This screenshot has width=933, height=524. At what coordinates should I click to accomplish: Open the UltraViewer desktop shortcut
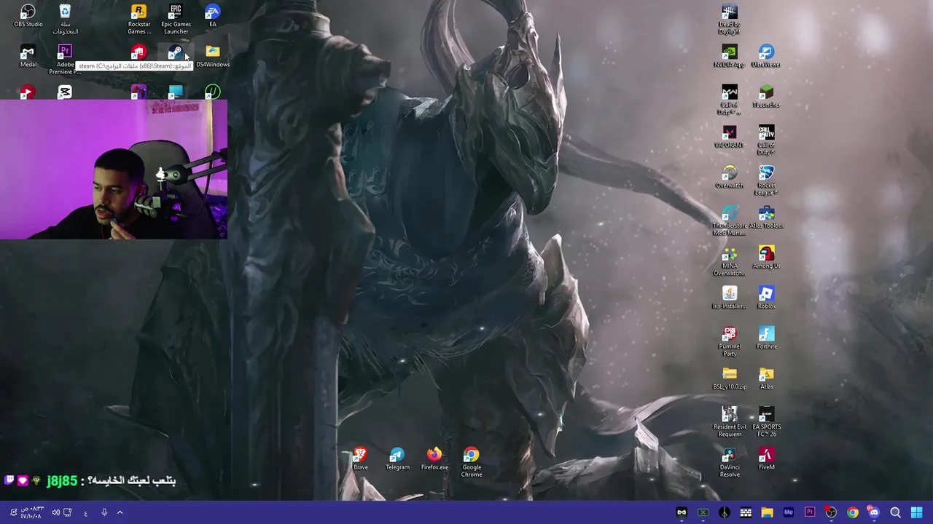coord(766,56)
